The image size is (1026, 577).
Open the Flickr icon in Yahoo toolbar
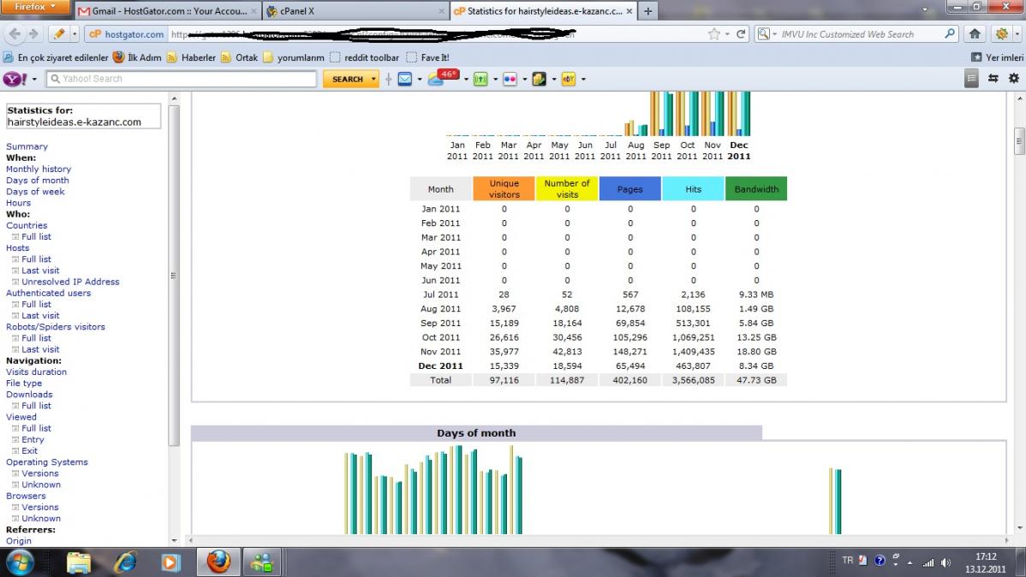coord(510,79)
